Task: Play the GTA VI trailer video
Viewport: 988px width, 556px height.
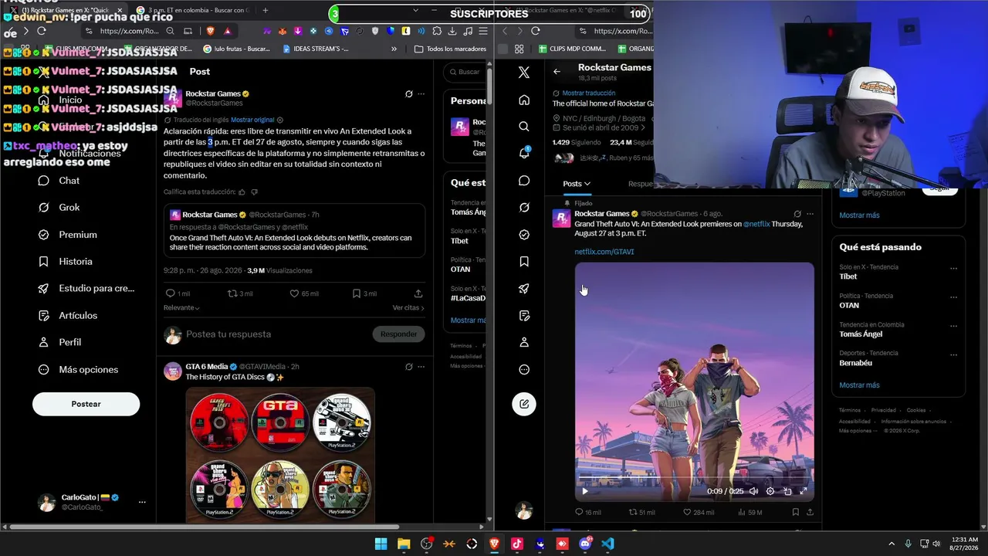Action: click(x=584, y=491)
